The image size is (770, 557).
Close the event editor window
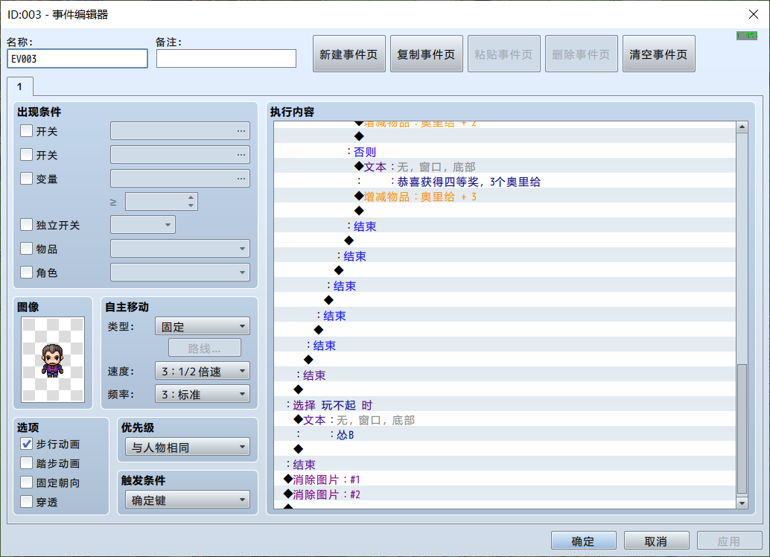click(754, 14)
